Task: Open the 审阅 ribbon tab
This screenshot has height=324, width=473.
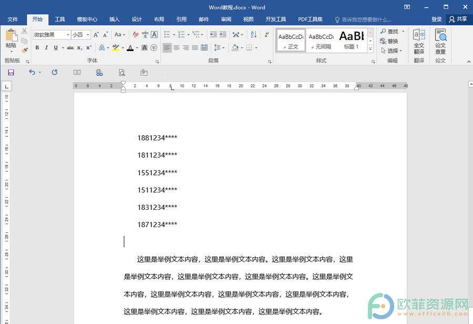Action: 226,19
